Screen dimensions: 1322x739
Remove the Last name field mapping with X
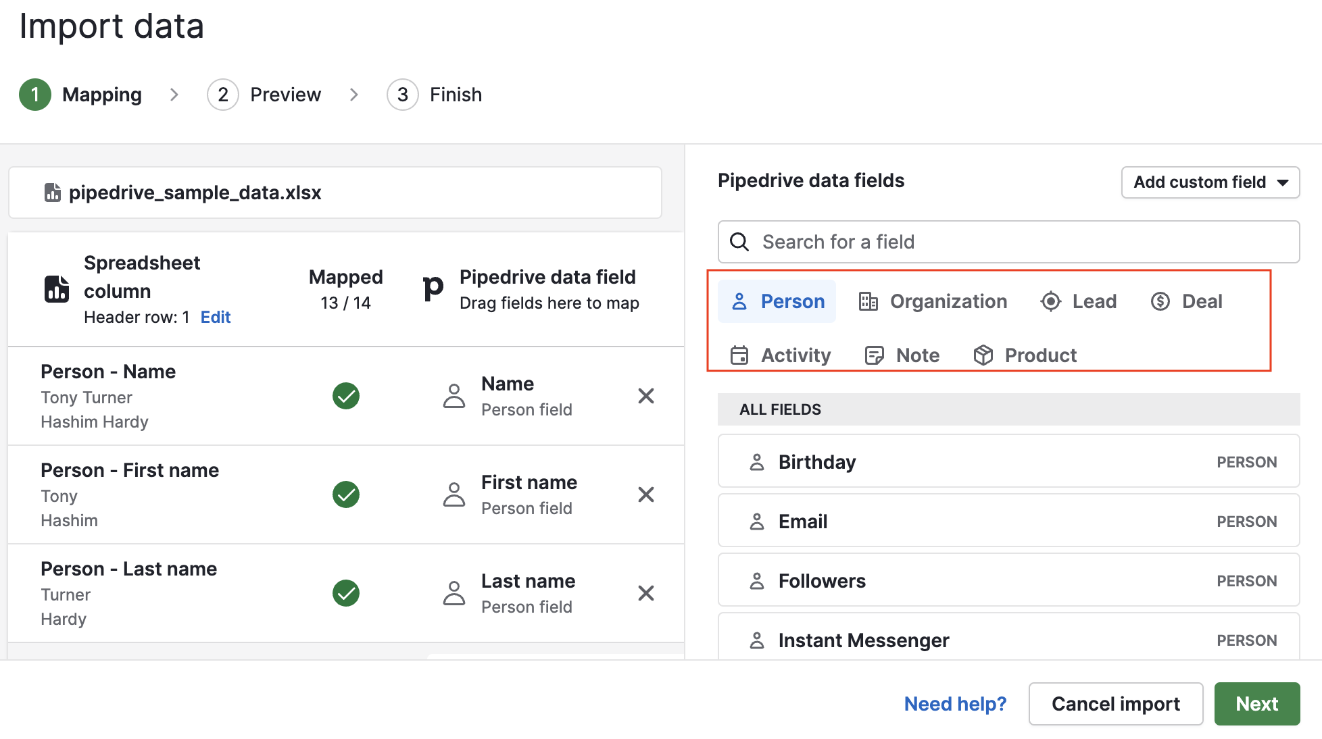646,593
